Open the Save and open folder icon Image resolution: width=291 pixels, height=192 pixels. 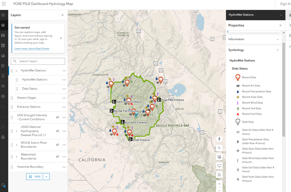(x=3, y=86)
